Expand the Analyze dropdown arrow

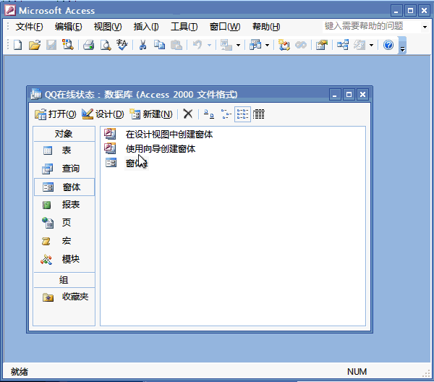pos(268,45)
